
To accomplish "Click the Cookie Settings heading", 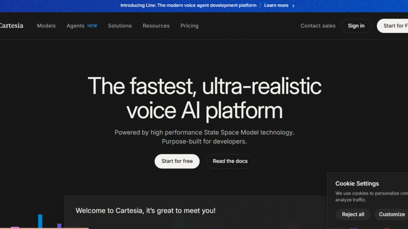I will pyautogui.click(x=357, y=184).
